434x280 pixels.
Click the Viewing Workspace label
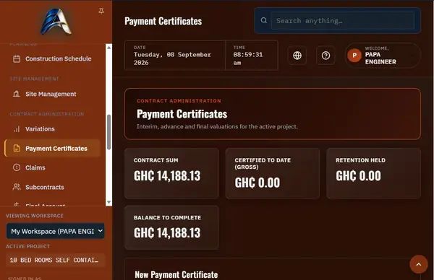(x=35, y=216)
